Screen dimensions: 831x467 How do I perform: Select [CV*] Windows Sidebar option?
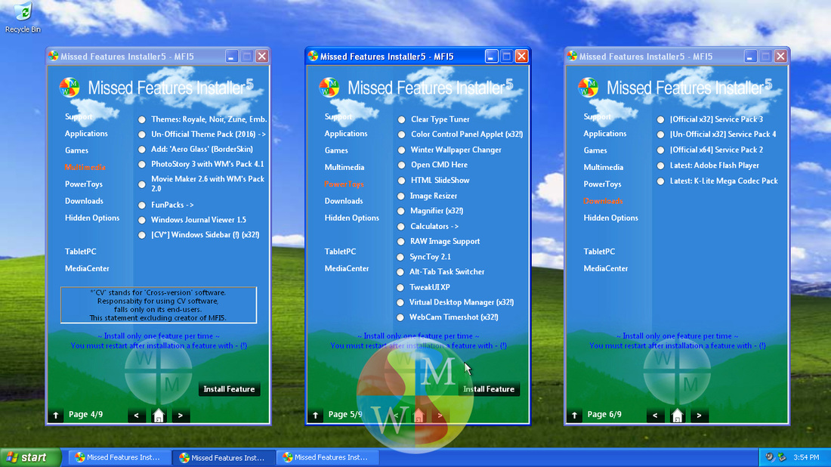(142, 235)
